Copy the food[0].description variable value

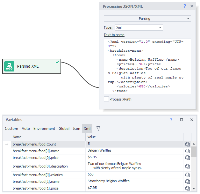click(x=188, y=166)
